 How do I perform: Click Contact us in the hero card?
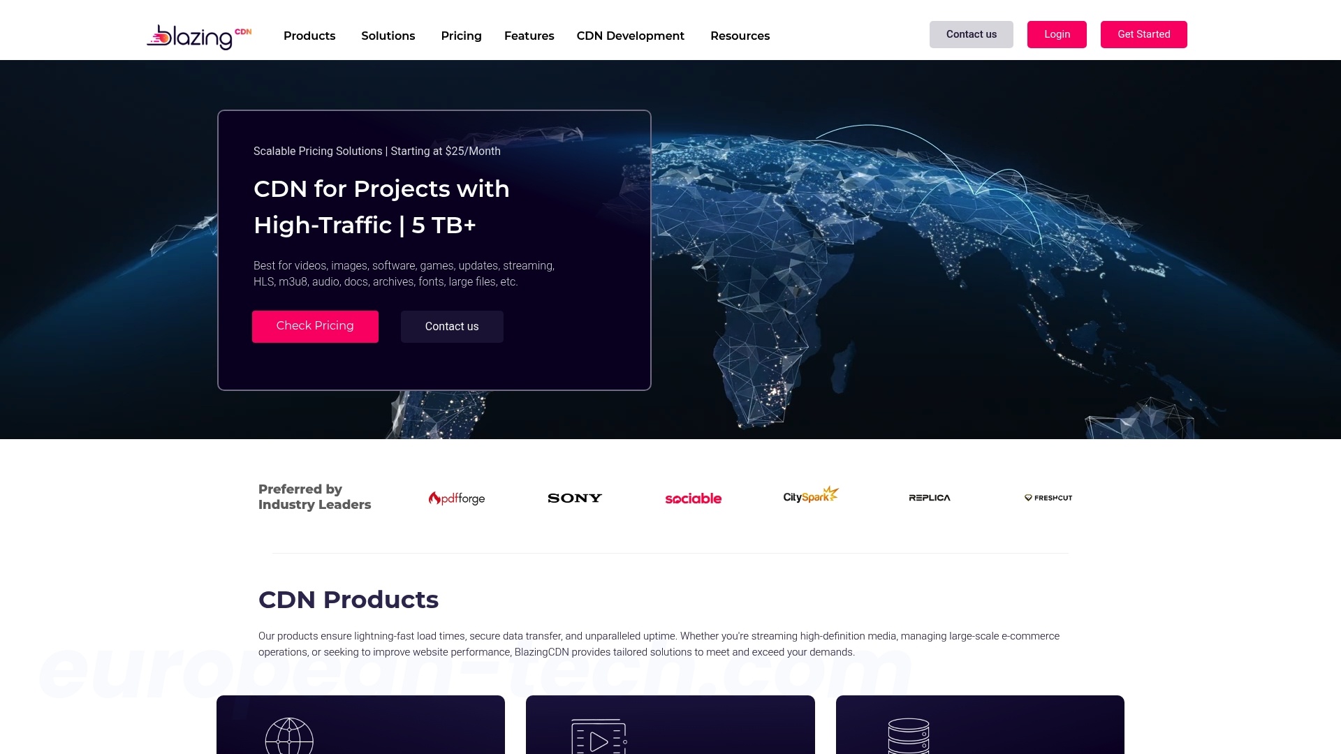click(x=451, y=326)
